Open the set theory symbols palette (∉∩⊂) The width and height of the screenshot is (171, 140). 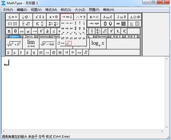click(94, 17)
